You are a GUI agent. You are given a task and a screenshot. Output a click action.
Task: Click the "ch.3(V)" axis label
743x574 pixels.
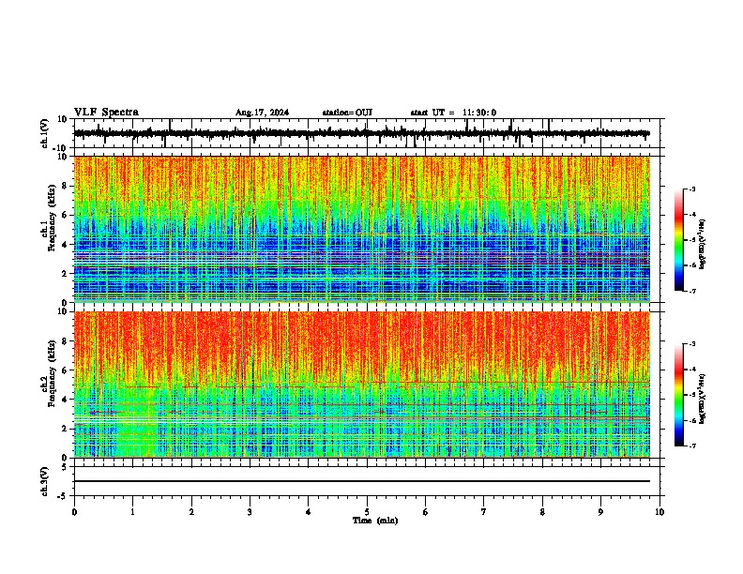[45, 482]
